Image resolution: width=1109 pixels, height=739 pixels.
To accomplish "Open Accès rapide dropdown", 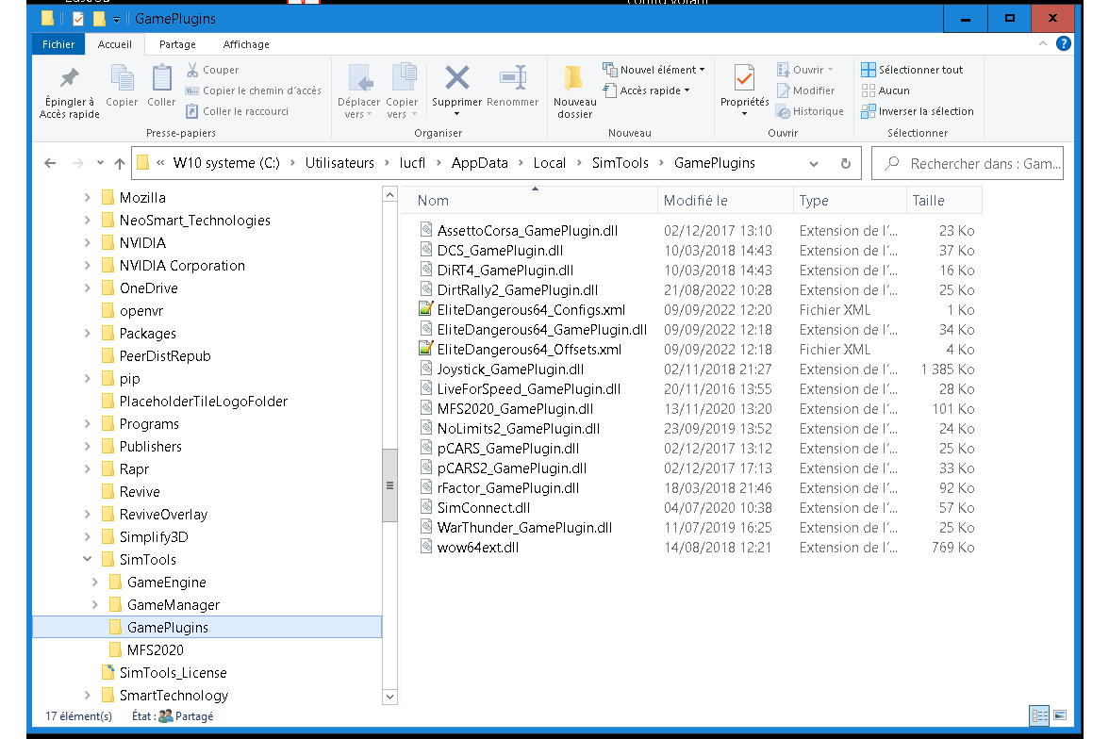I will coord(646,90).
